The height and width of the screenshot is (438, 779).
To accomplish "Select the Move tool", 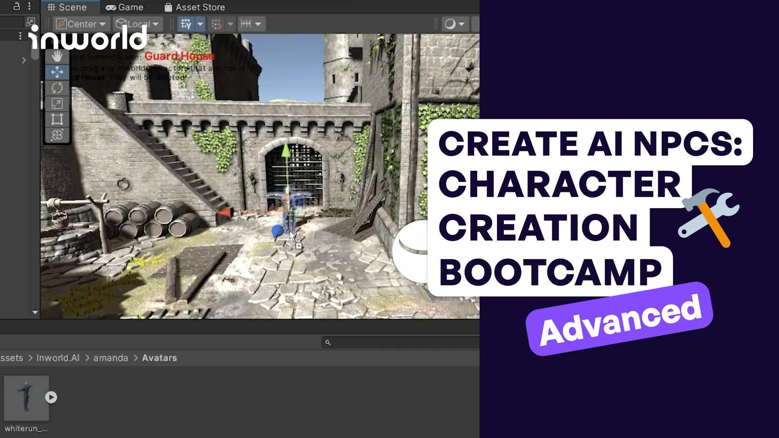I will click(x=57, y=72).
